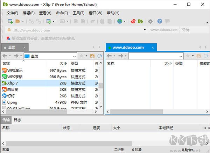Close the www.ddooo.com tab
210x153 pixels.
click(153, 48)
